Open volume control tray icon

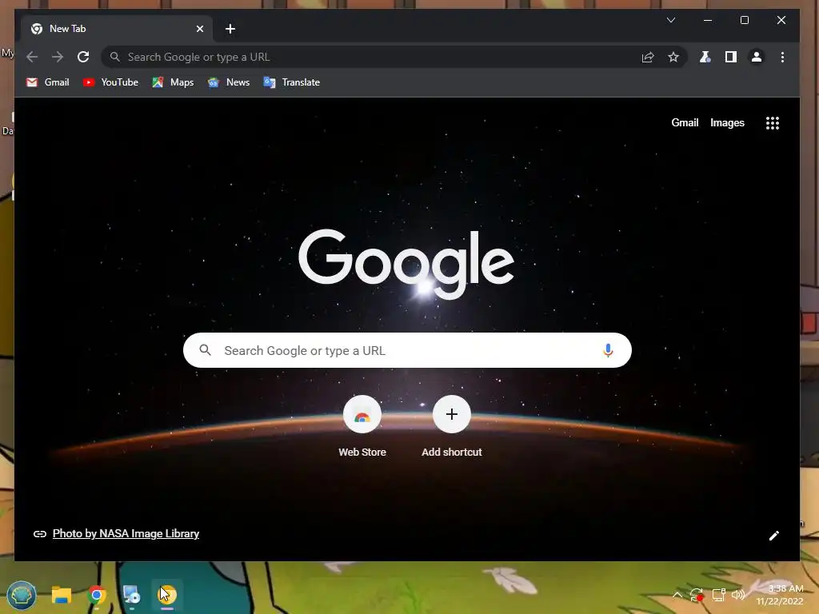coord(738,595)
